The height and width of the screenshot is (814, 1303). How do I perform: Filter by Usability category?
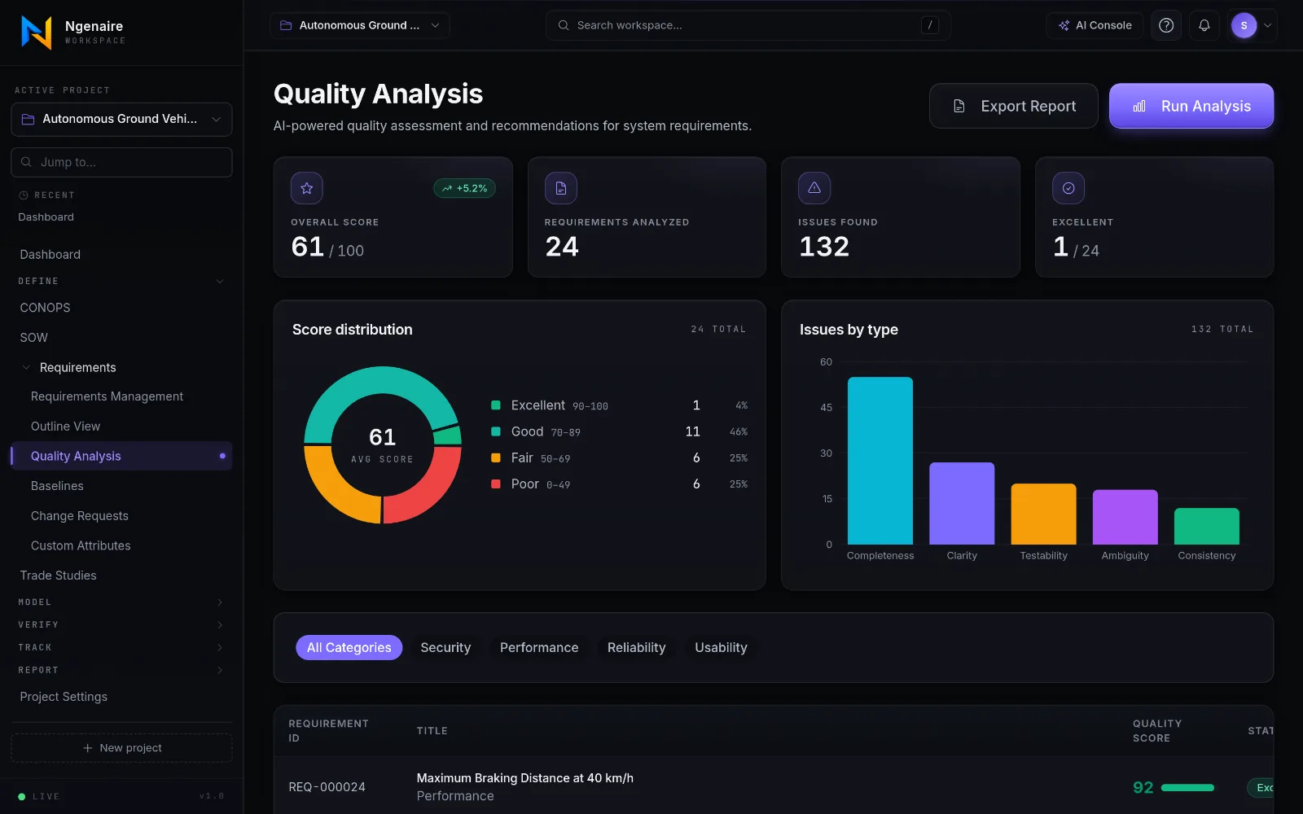click(x=721, y=647)
